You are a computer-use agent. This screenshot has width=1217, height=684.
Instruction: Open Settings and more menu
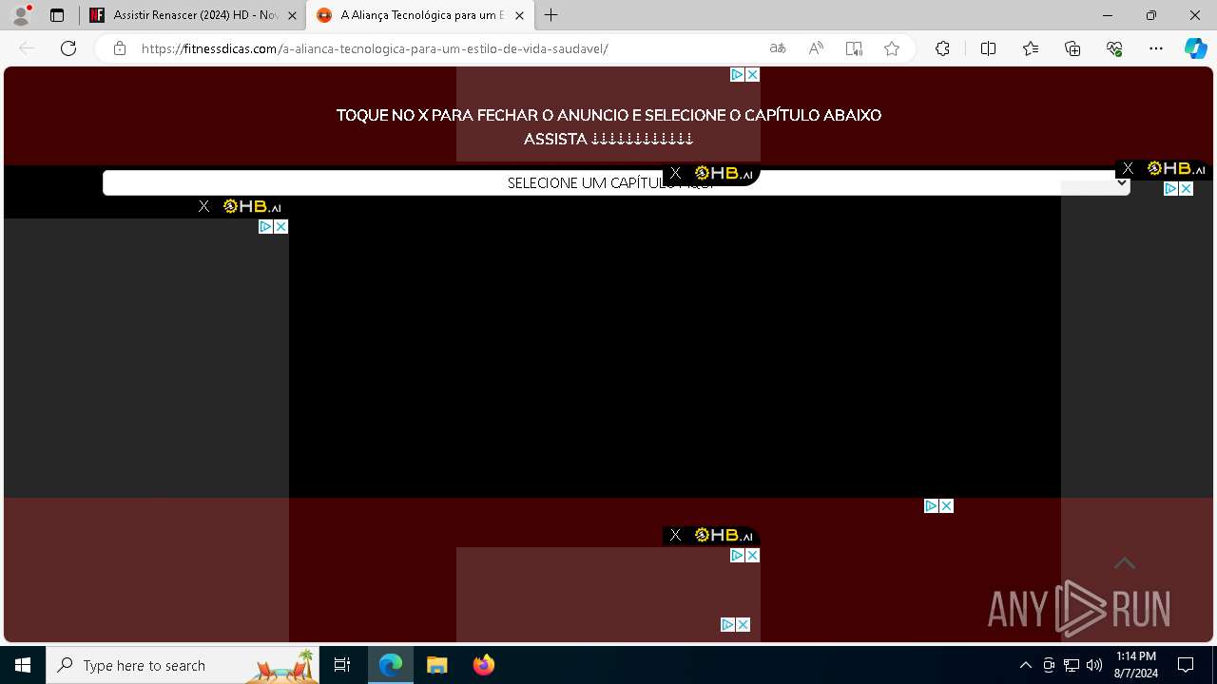[1156, 48]
